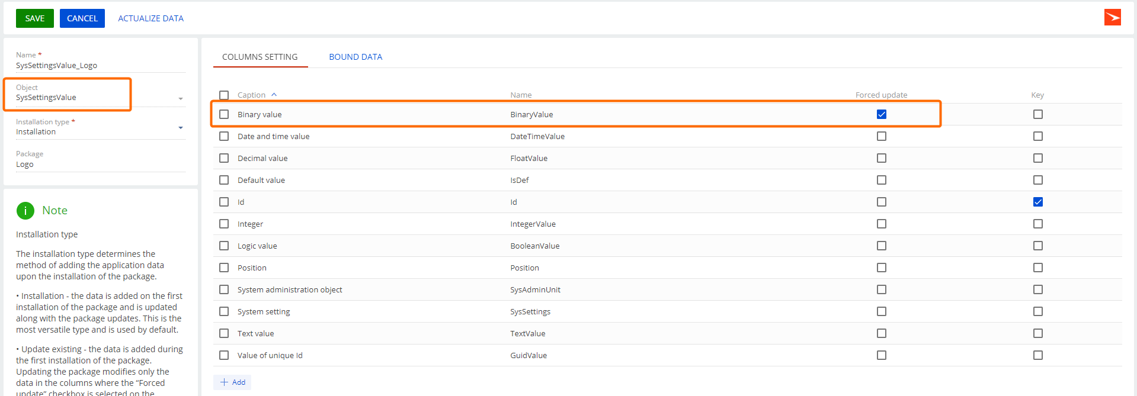Sort columns by Caption header
Viewport: 1137px width, 396px height.
[x=251, y=95]
